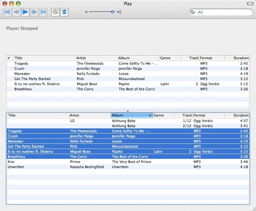
Task: Open the search scope dropdown arrow
Action: click(195, 12)
